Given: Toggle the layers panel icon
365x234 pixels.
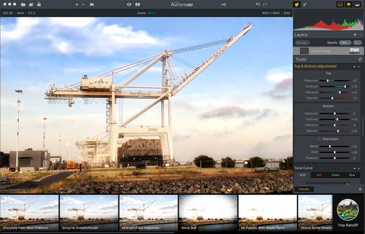Looking at the screenshot, I should tap(349, 4).
